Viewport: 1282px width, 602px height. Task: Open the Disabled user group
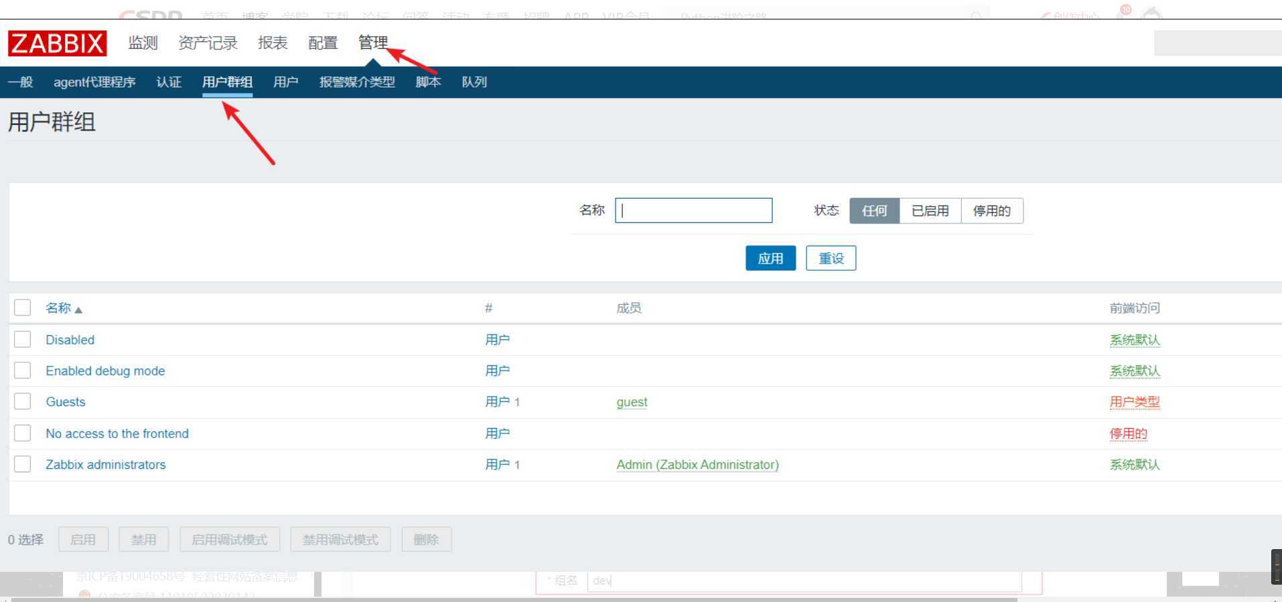70,340
